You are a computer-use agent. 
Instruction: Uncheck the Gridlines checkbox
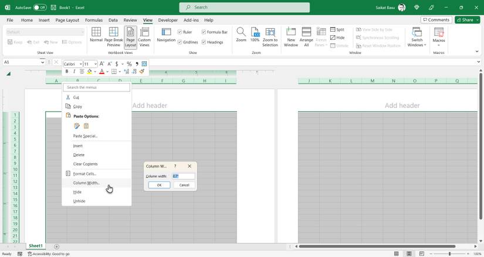181,42
